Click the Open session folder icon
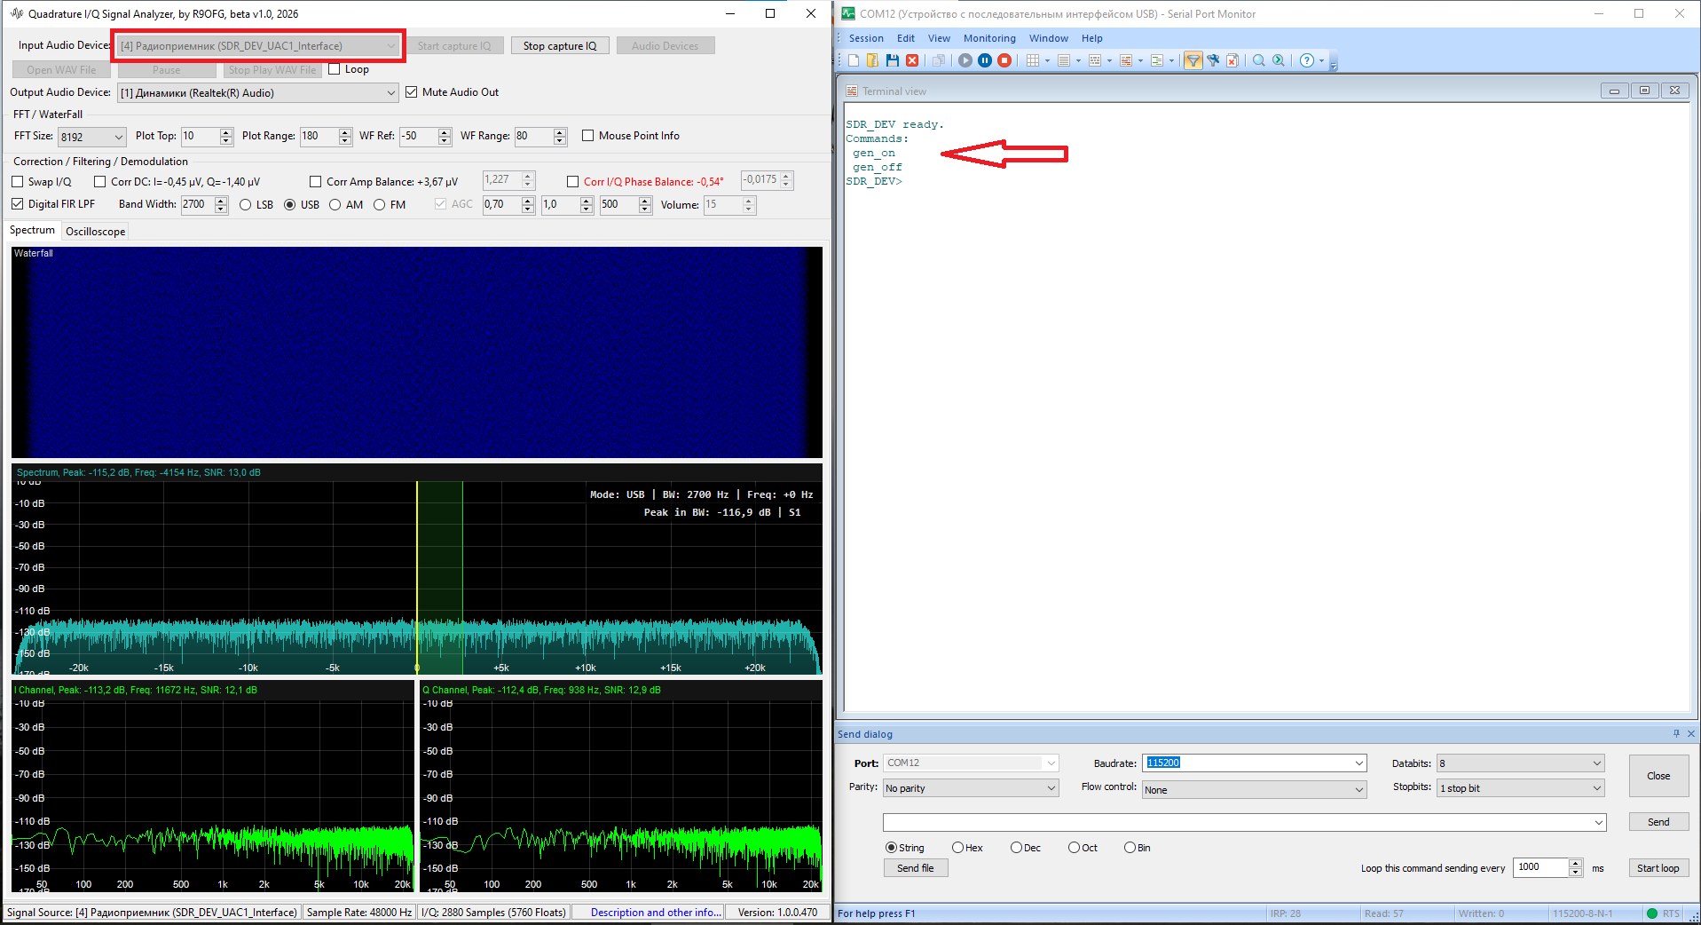 pos(873,60)
